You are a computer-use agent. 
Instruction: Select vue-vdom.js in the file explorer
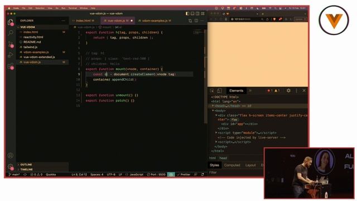[32, 62]
